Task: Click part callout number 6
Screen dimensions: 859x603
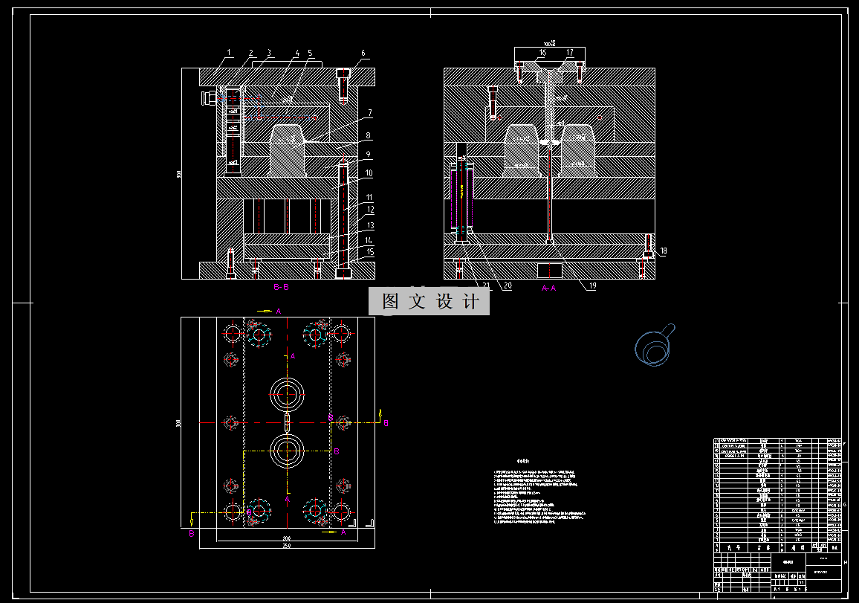Action: pos(363,54)
